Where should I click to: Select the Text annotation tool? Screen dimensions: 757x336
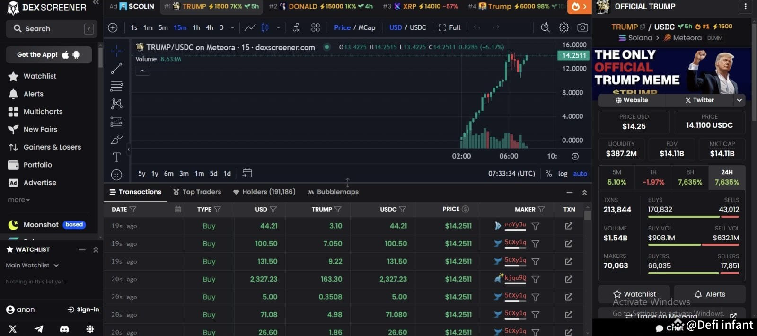pyautogui.click(x=116, y=157)
